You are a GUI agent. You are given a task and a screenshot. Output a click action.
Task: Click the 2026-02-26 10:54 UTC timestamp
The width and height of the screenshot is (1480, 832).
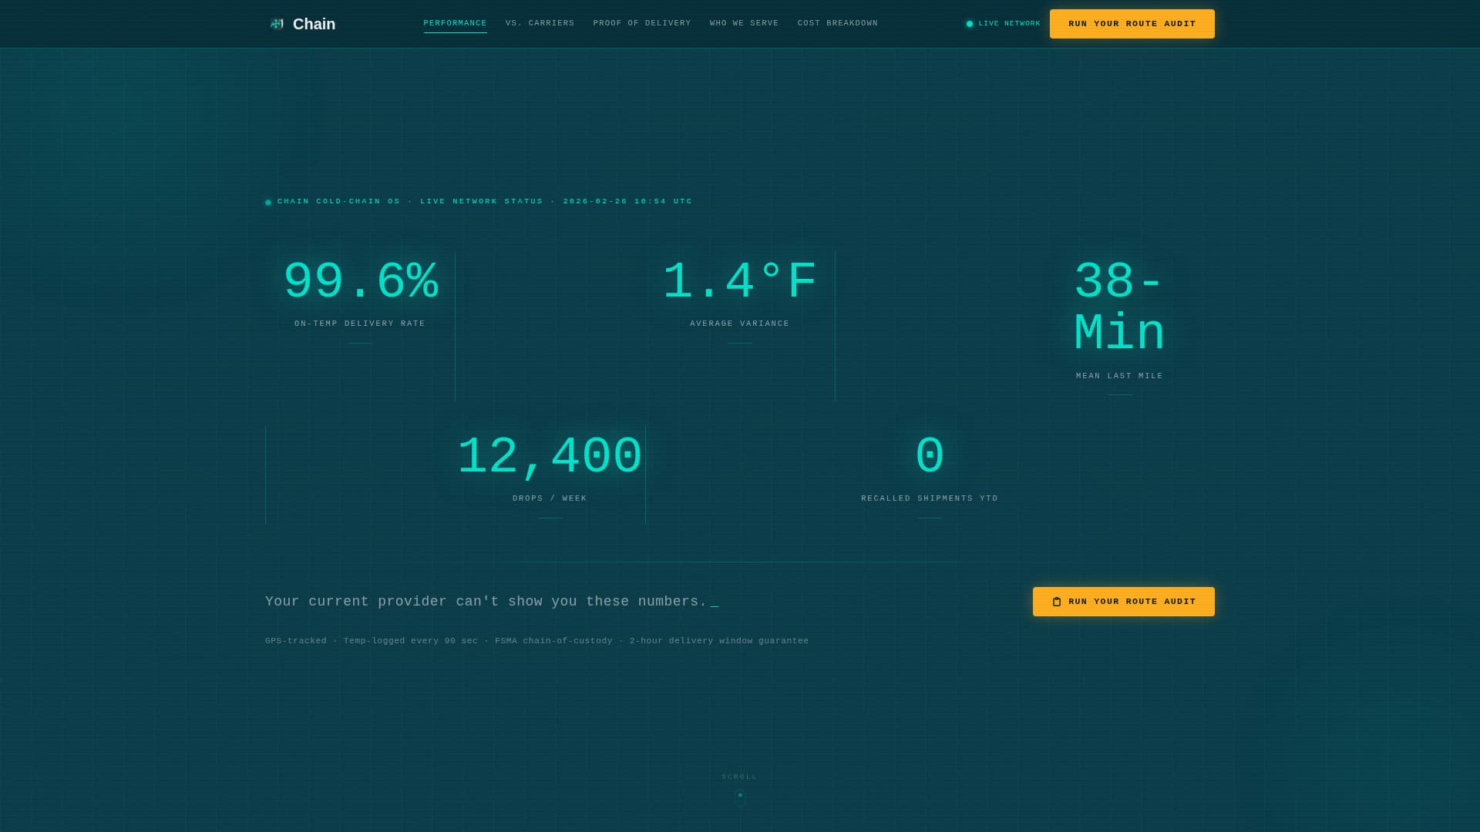tap(627, 201)
